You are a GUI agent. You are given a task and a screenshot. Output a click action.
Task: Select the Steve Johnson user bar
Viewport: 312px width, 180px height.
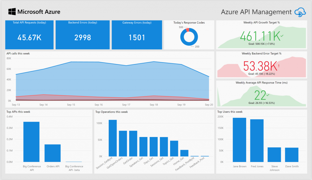(x=274, y=154)
